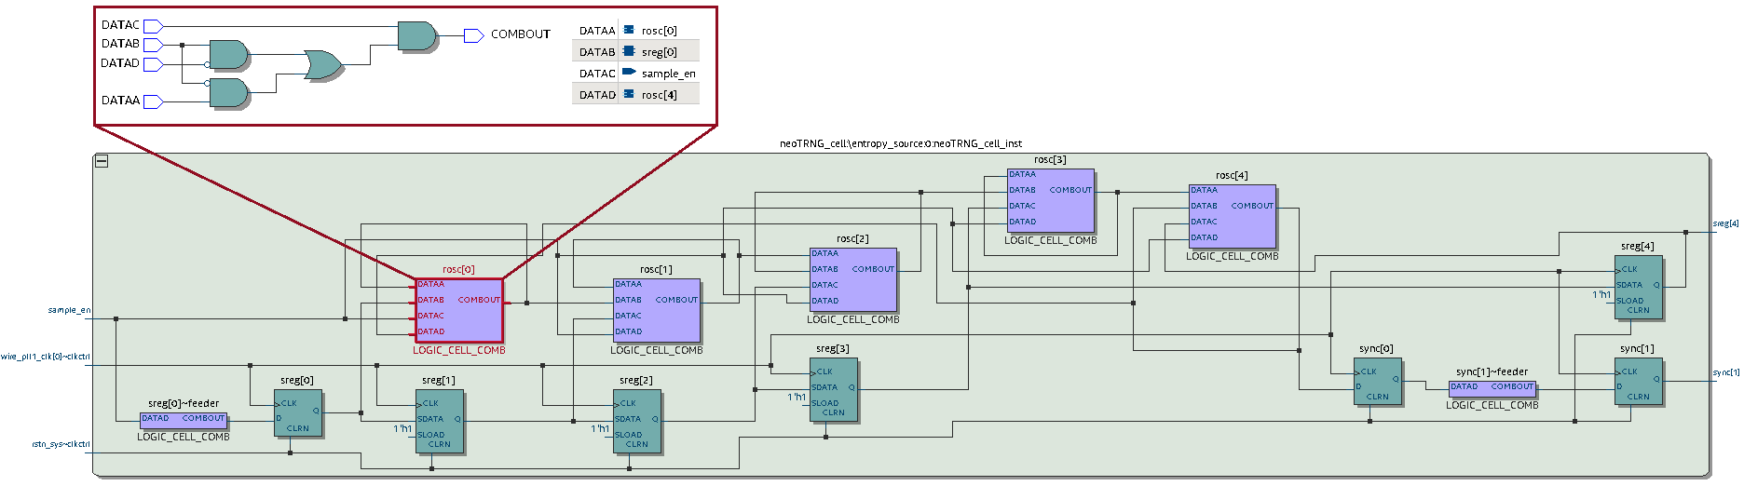
Task: Click the AND gate driving COMBOUT in the popup
Action: point(416,35)
